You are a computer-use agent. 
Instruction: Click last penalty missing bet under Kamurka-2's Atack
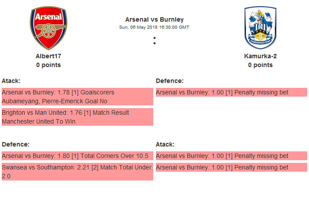click(x=231, y=167)
